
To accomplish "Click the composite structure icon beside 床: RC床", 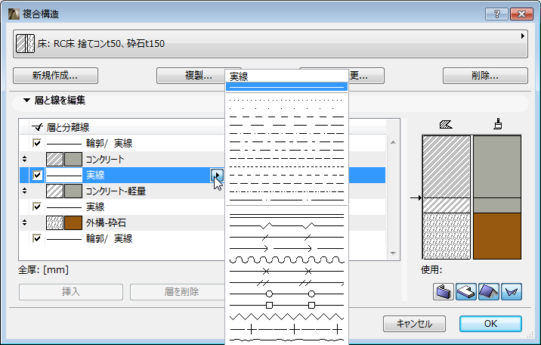I will pos(25,44).
